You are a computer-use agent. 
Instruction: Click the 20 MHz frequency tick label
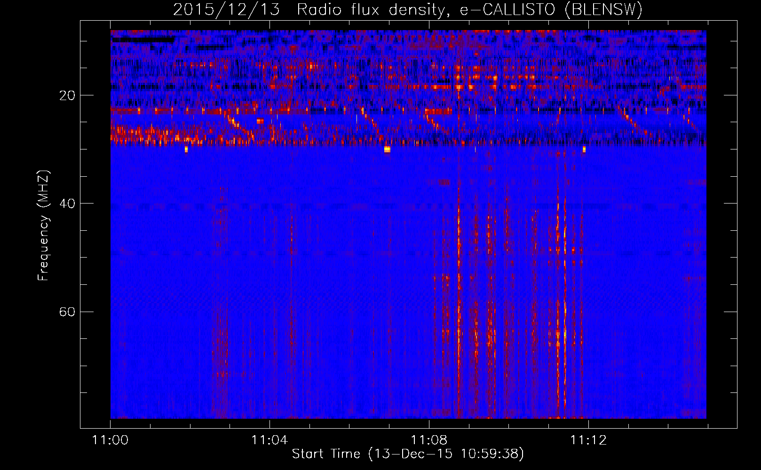tap(67, 95)
